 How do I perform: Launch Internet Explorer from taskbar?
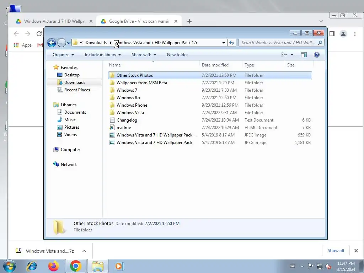tap(32, 266)
